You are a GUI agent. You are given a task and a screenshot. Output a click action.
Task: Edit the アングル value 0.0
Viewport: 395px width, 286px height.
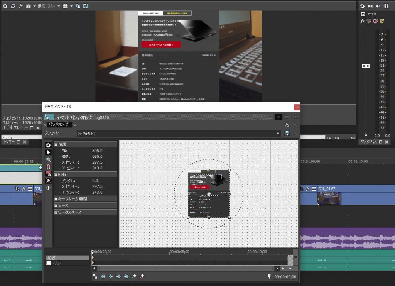tap(95, 180)
